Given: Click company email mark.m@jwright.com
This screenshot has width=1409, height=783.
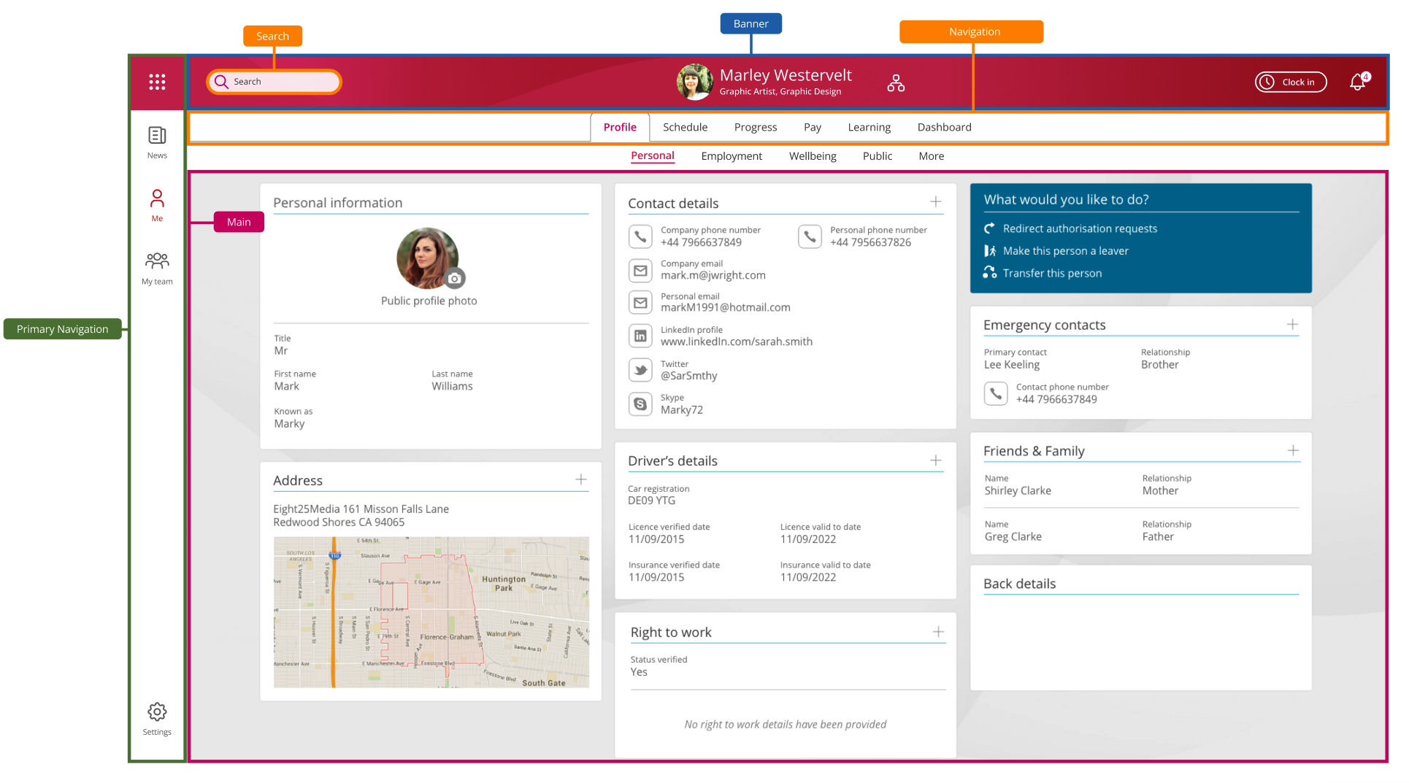Looking at the screenshot, I should click(x=713, y=275).
